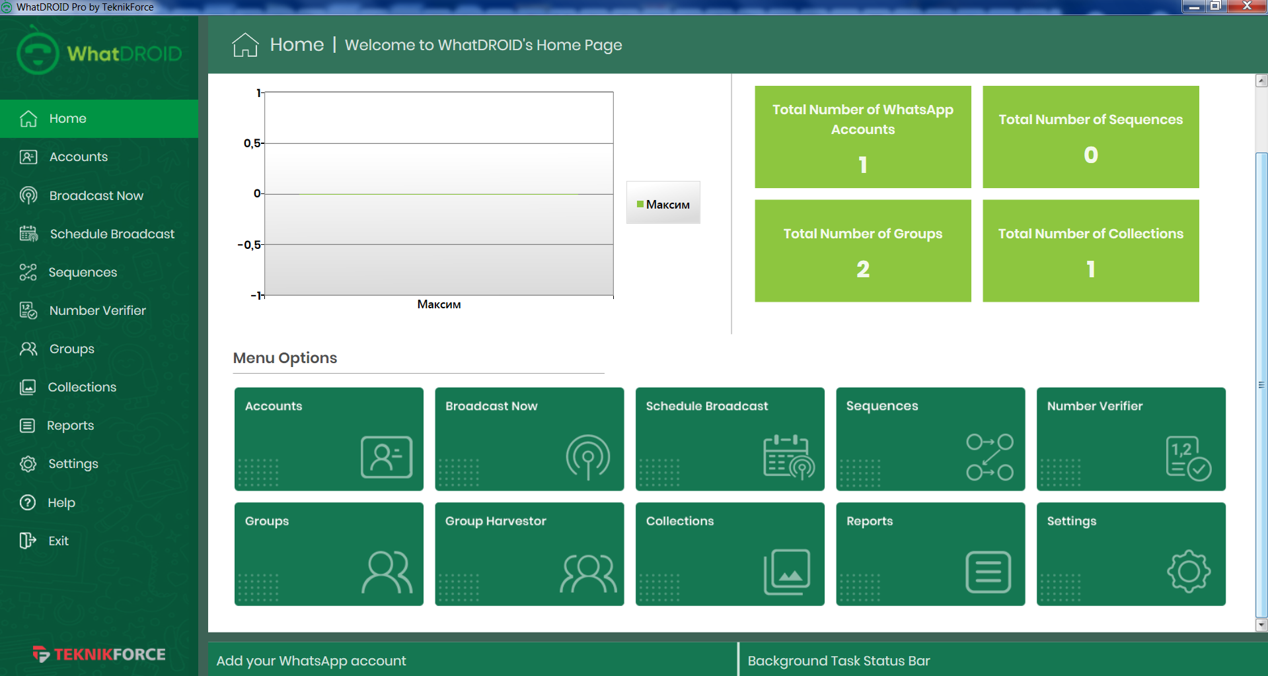
Task: Open the Broadcast Now tile title
Action: (x=492, y=406)
